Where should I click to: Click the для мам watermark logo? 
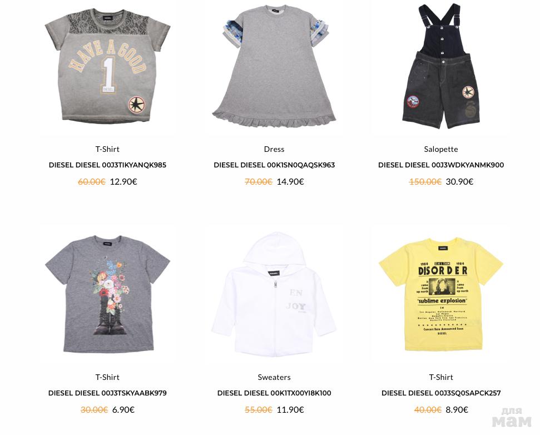point(512,417)
